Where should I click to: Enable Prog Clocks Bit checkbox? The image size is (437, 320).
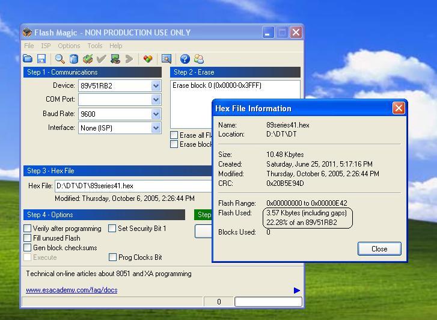pos(112,257)
